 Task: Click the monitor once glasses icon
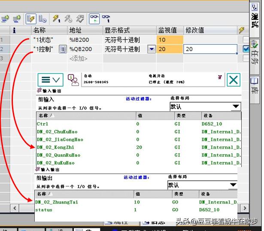[106, 18]
